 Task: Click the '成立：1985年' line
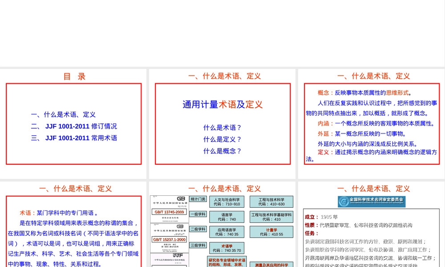pyautogui.click(x=321, y=217)
